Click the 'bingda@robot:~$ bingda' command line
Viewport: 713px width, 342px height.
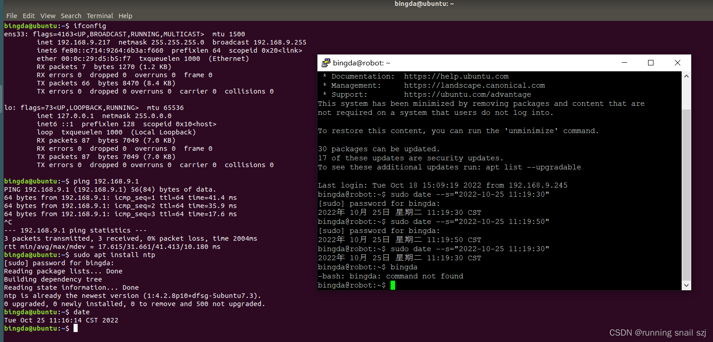pos(368,267)
